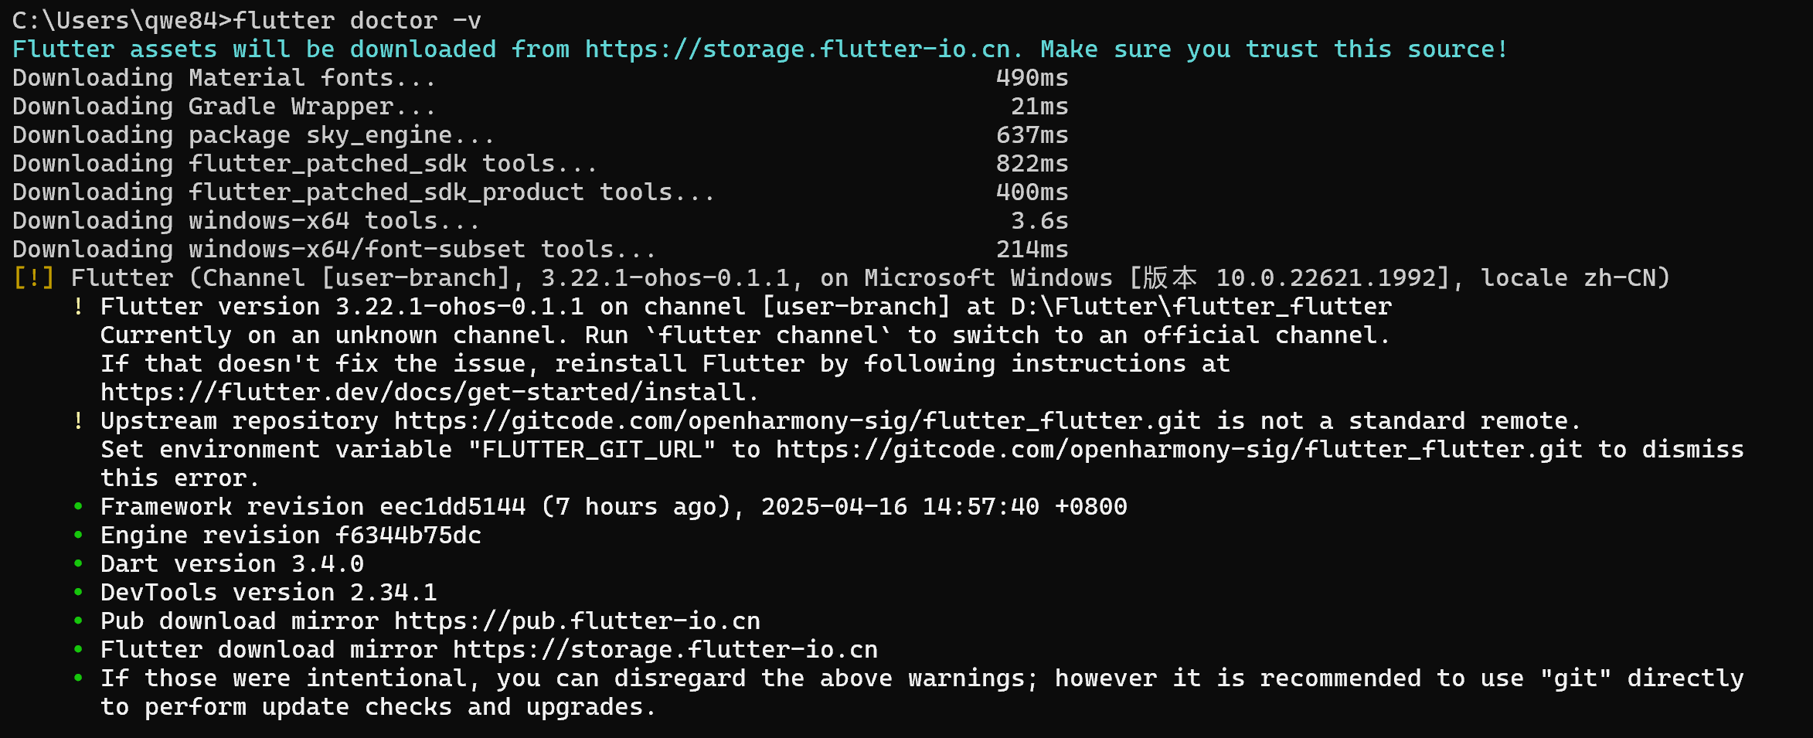
Task: Click the green bullet beside "Engine revision"
Action: 78,536
